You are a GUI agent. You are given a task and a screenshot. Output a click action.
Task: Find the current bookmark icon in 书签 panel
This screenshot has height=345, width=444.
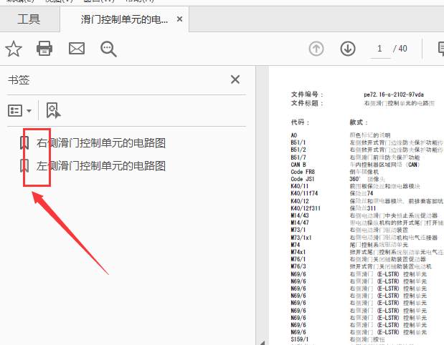(53, 110)
